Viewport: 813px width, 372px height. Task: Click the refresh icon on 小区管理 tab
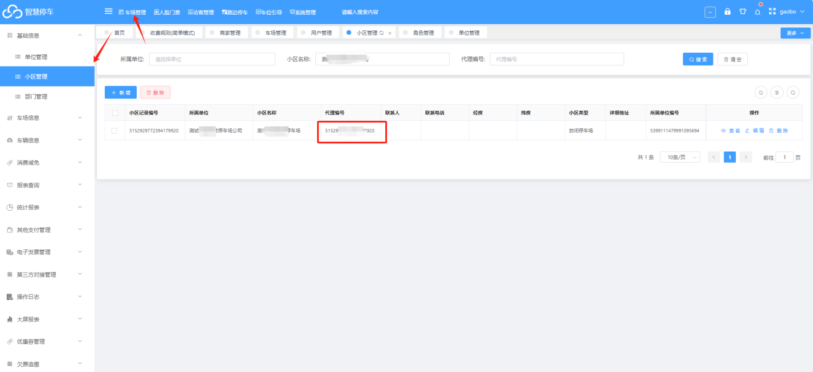pyautogui.click(x=381, y=33)
